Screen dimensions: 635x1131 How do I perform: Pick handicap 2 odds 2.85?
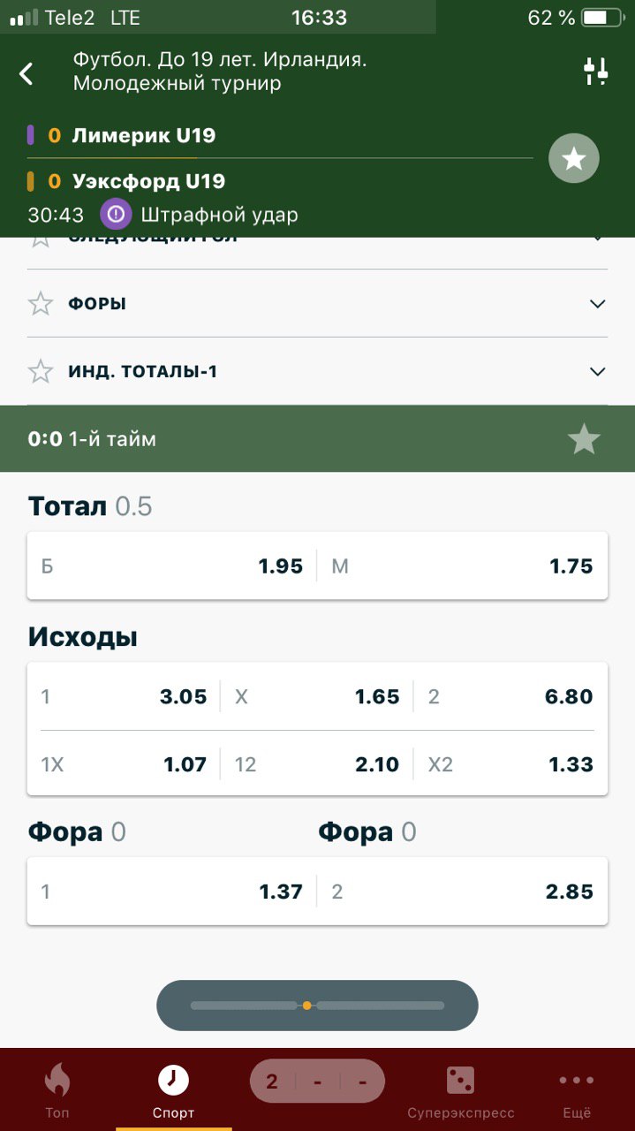(x=462, y=892)
